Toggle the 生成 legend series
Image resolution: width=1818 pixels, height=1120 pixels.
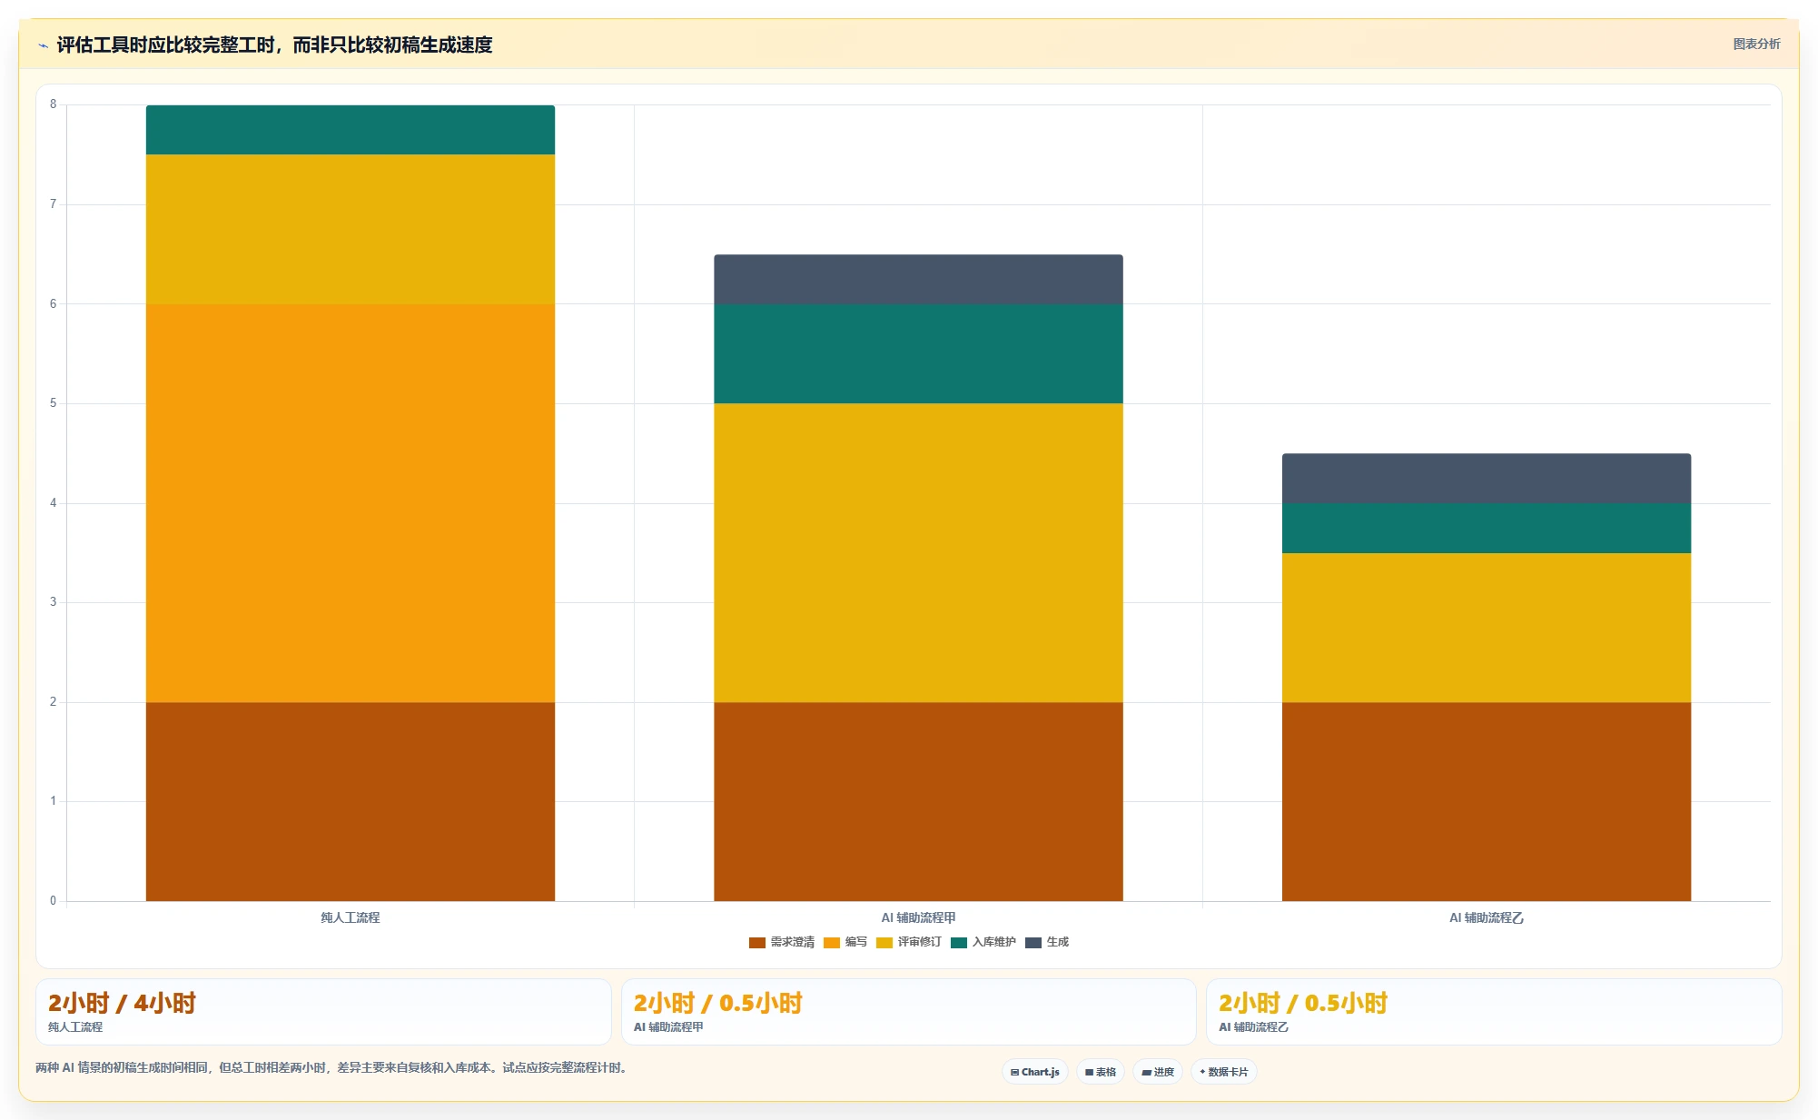1047,942
